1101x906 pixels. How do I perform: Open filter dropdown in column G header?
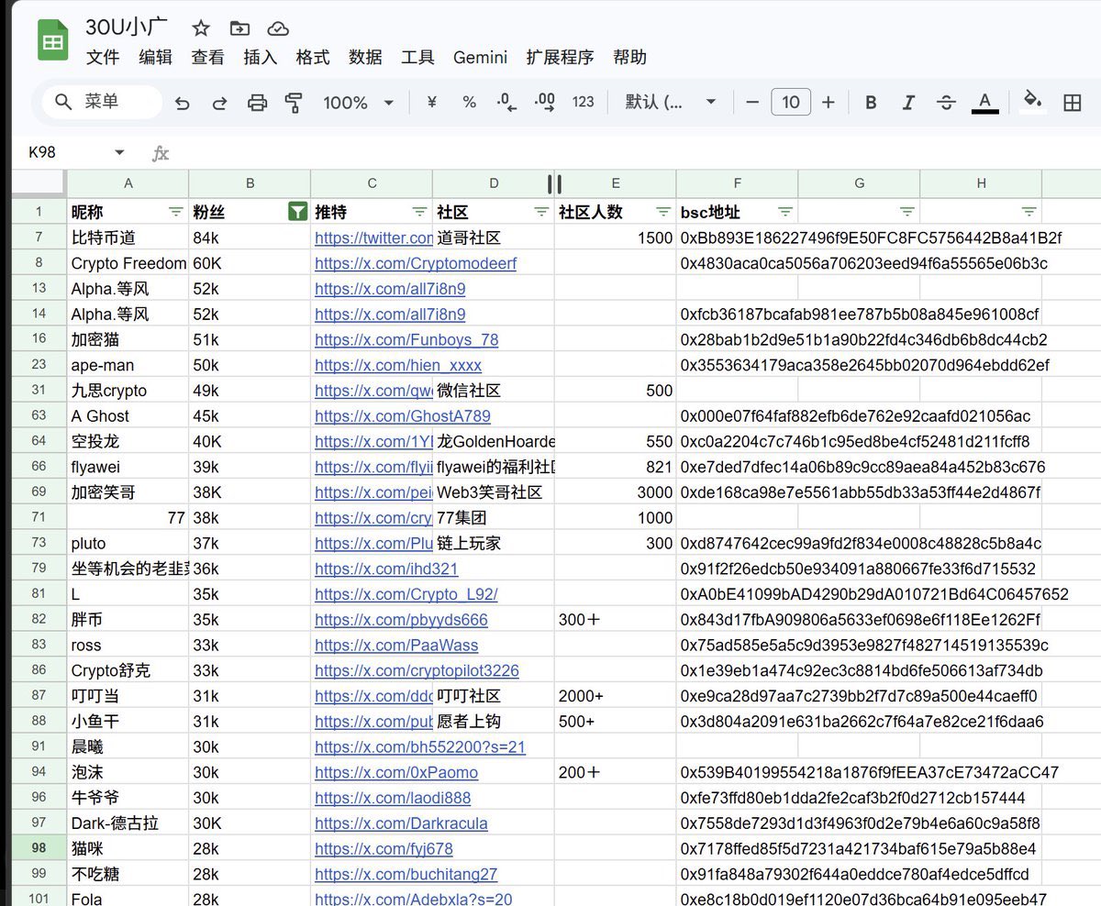(x=907, y=212)
